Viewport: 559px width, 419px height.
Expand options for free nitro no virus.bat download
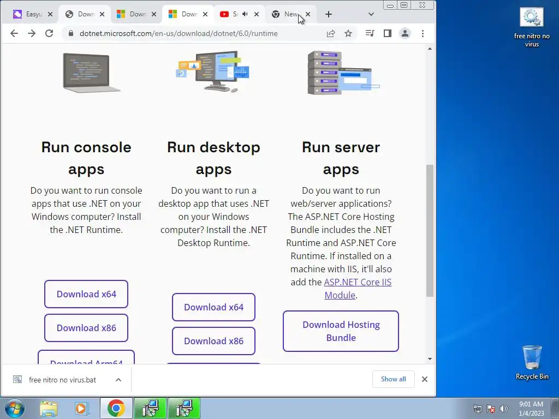(118, 380)
